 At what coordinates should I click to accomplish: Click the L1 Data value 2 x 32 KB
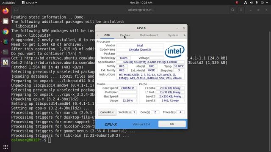coord(170,88)
